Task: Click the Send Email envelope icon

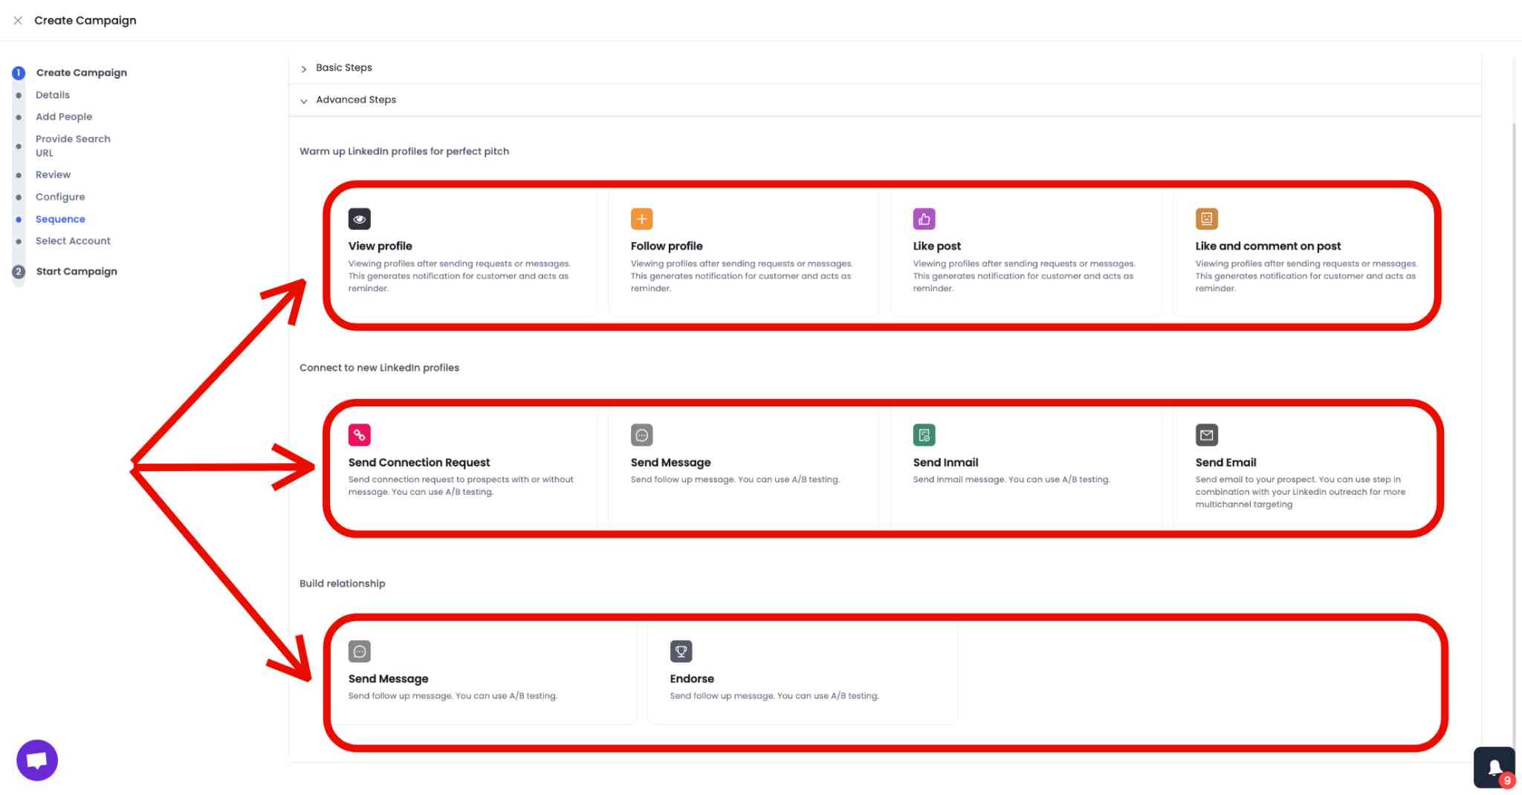Action: click(1207, 435)
